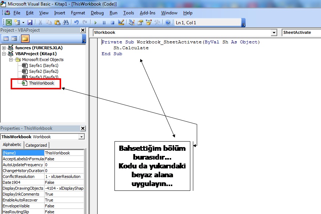Click the View Microsoft Excel icon

[x=9, y=22]
